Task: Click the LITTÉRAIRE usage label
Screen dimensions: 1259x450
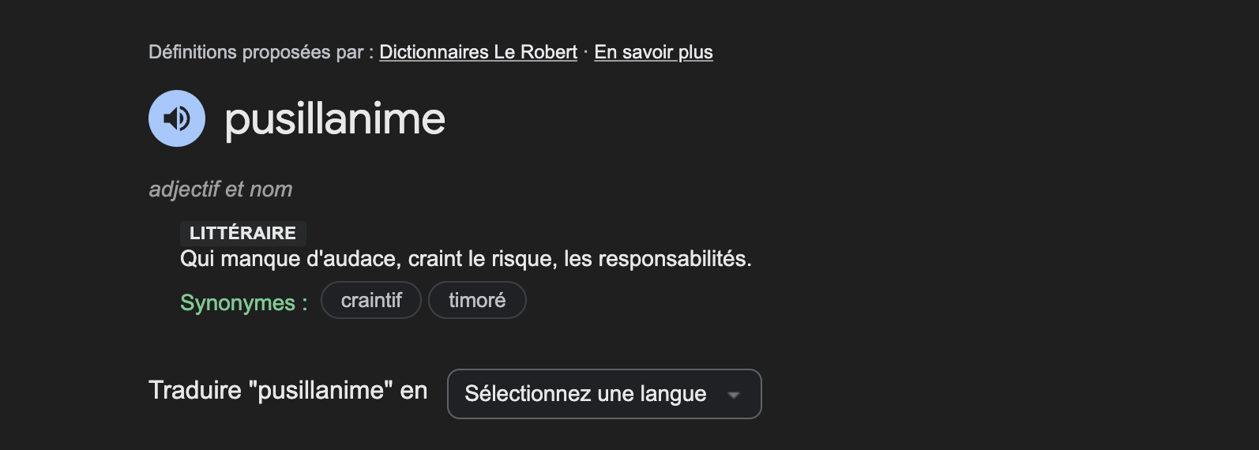Action: pyautogui.click(x=242, y=233)
